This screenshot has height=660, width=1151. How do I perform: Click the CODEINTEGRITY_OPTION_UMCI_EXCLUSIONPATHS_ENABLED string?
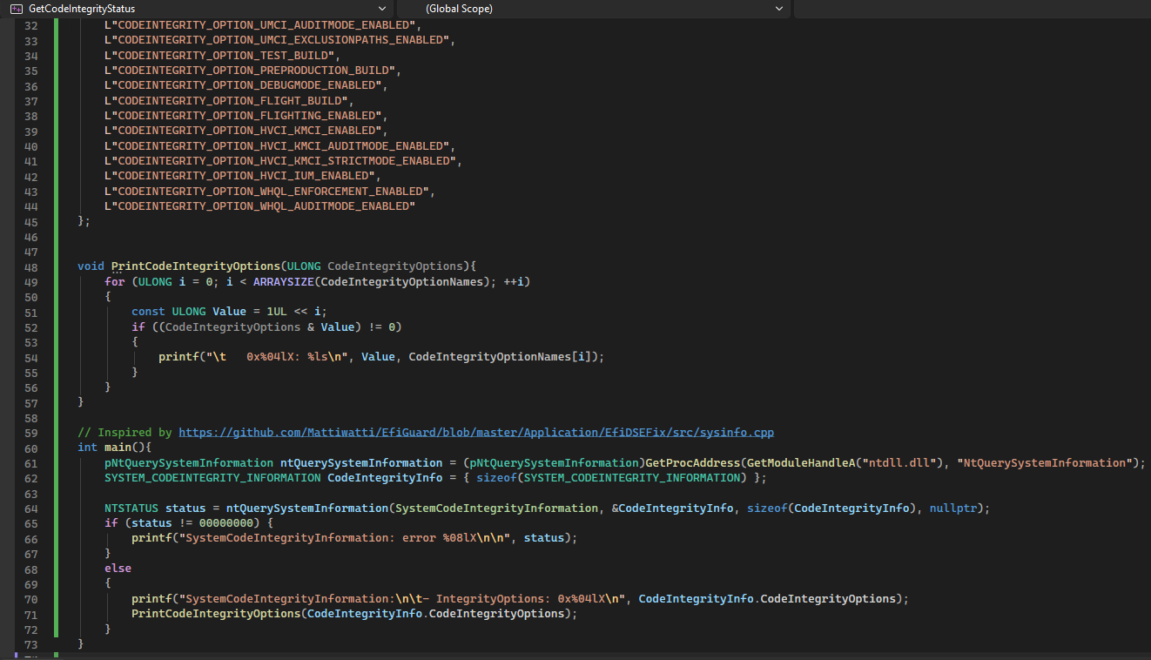(x=277, y=40)
